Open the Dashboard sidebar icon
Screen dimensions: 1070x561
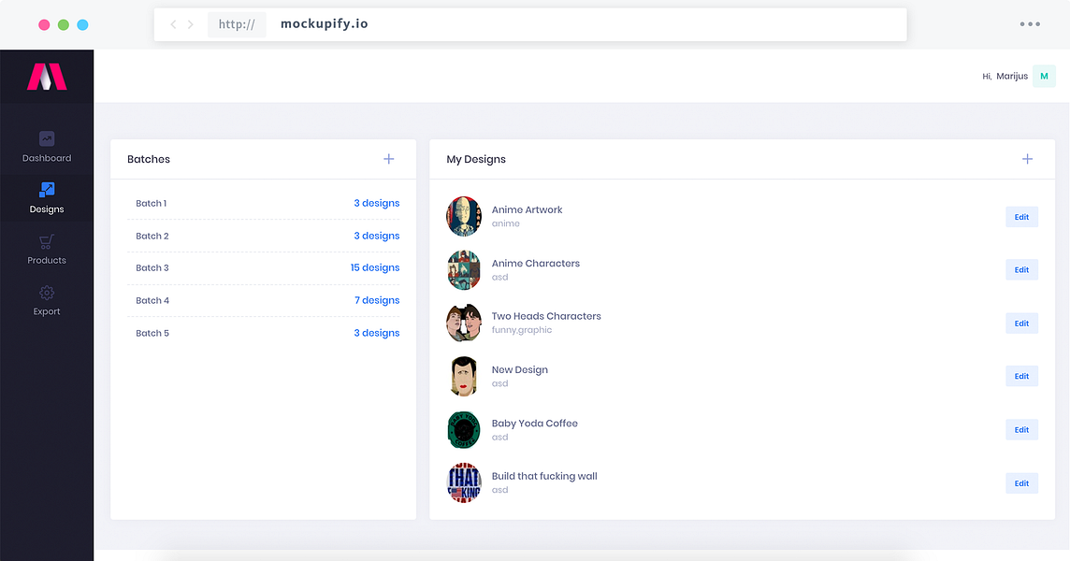point(47,138)
